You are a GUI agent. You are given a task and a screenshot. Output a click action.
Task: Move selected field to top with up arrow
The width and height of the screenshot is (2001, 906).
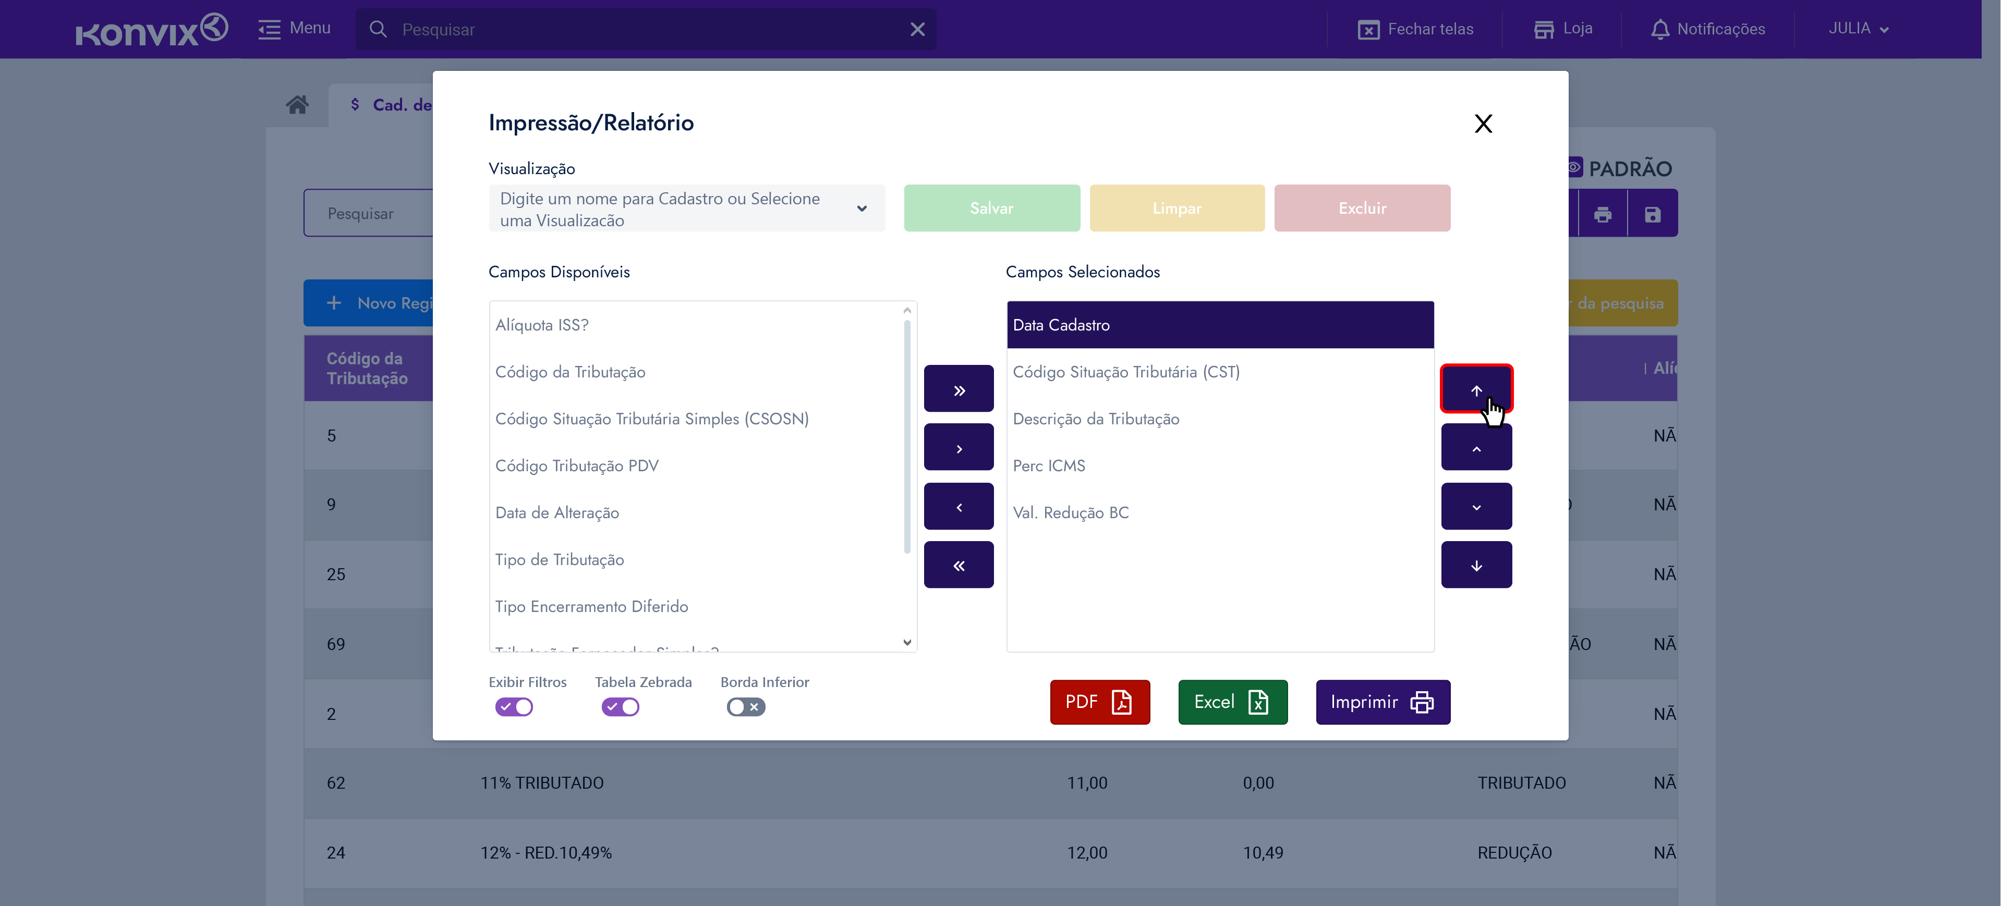[x=1475, y=389]
